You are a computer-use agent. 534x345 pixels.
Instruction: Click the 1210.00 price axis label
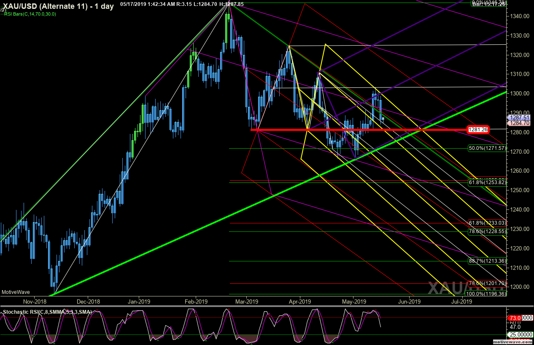pyautogui.click(x=520, y=268)
